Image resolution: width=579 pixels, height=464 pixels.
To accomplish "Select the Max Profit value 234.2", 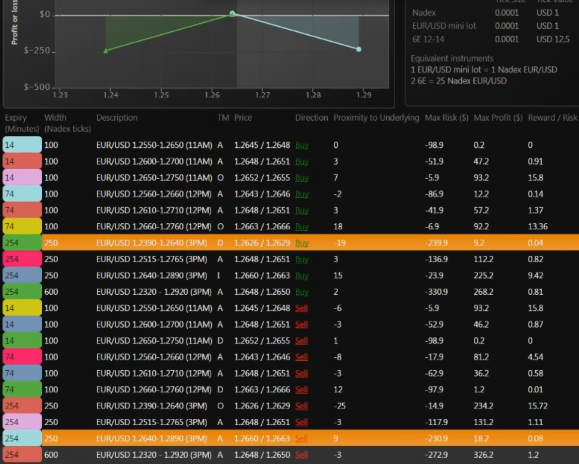I will point(483,405).
